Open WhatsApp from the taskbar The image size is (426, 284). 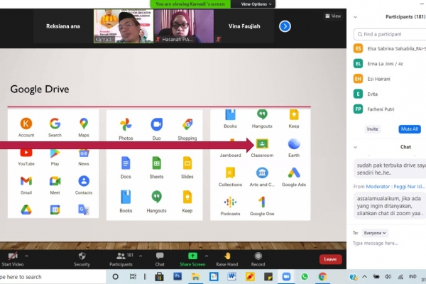(x=305, y=276)
